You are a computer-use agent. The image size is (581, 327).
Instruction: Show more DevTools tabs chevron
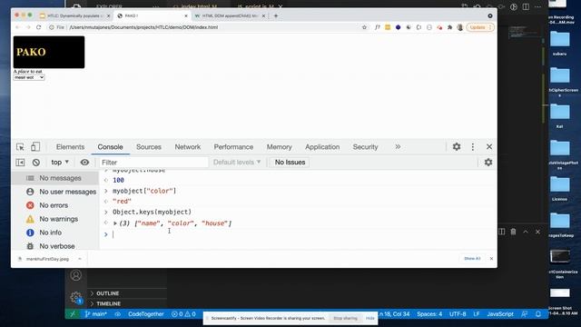pos(398,147)
